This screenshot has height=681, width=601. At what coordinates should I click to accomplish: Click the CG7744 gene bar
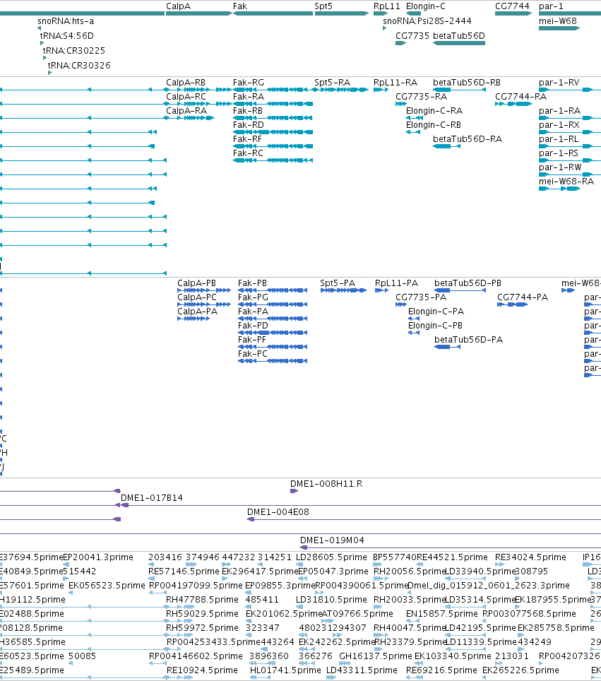pos(513,13)
